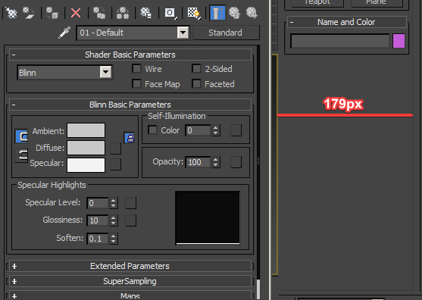Expand the Extended Parameters rollout
This screenshot has width=422, height=300.
pyautogui.click(x=130, y=266)
